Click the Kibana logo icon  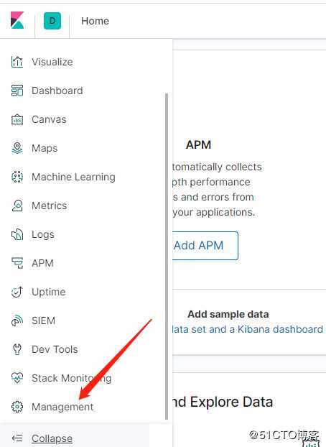tap(17, 20)
